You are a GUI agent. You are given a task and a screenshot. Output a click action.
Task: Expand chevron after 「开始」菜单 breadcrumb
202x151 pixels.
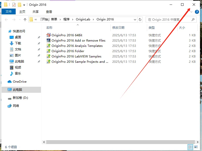click(x=60, y=19)
